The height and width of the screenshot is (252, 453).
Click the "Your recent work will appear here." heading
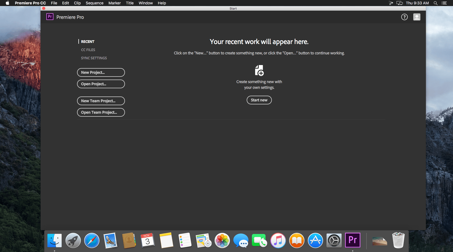(x=259, y=42)
